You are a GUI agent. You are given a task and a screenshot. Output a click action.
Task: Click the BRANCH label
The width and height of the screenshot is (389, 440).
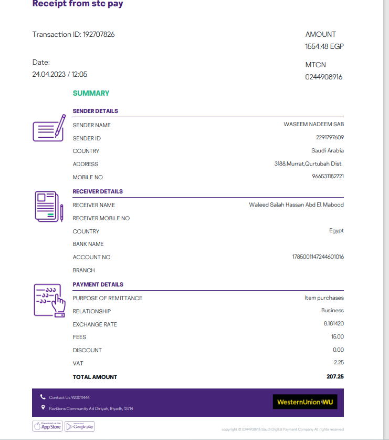click(83, 271)
